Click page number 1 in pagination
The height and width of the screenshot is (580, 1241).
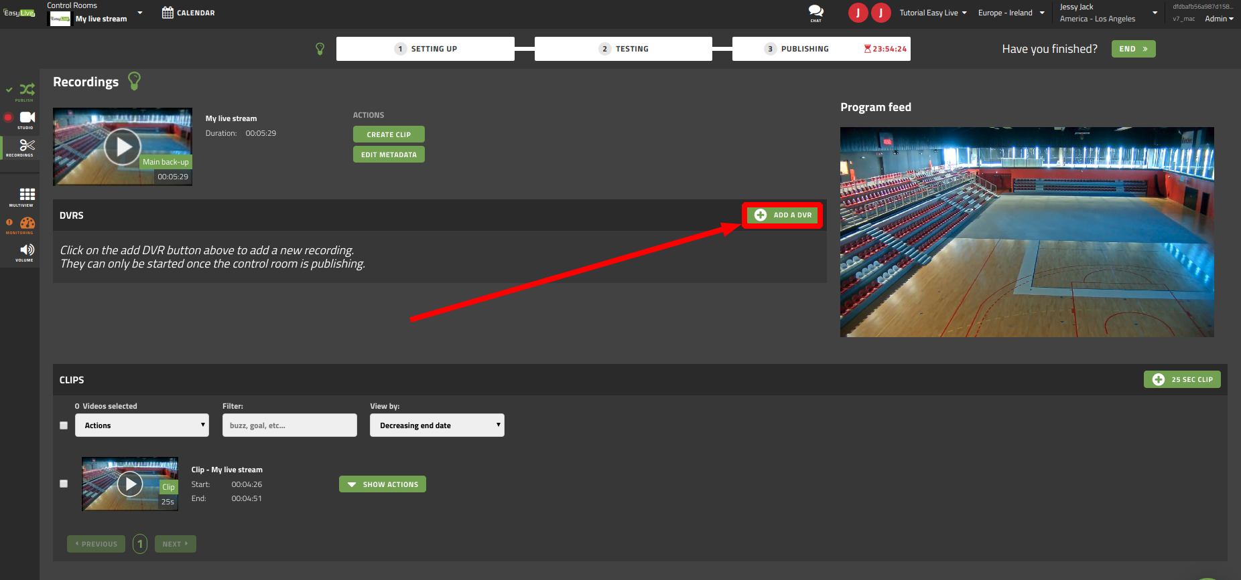[140, 544]
